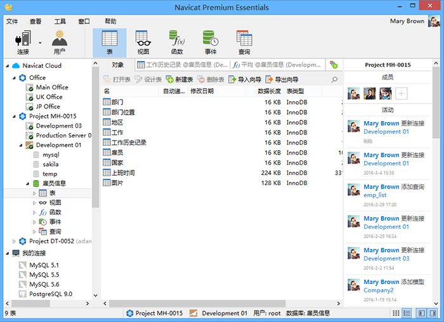The image size is (444, 322).
Task: Select the 上班时间 table row
Action: tap(222, 173)
